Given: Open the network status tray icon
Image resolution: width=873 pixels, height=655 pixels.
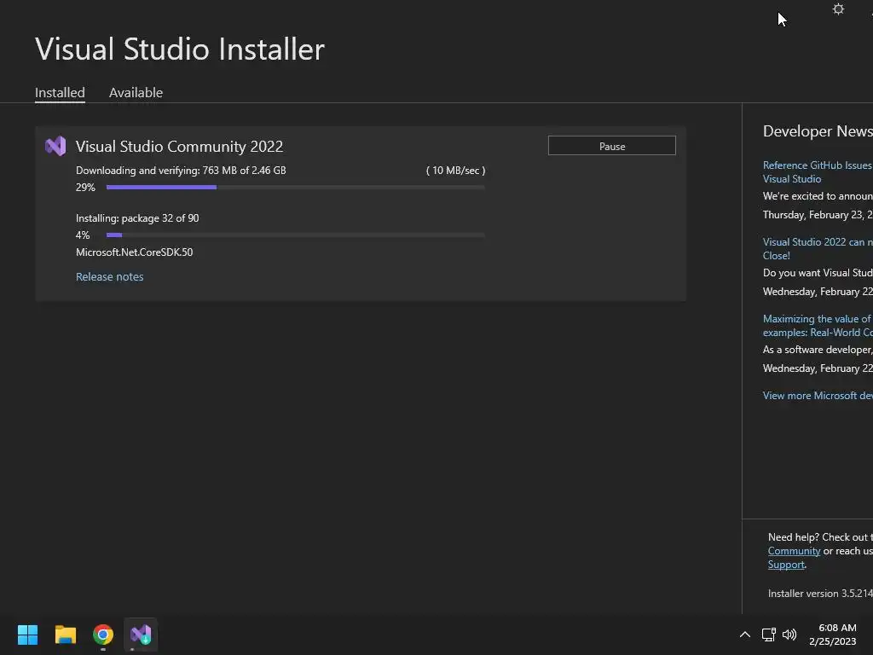Looking at the screenshot, I should [769, 635].
